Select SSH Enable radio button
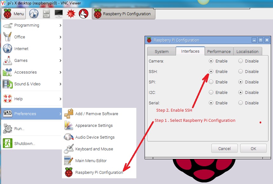The height and width of the screenshot is (184, 273). (x=211, y=71)
